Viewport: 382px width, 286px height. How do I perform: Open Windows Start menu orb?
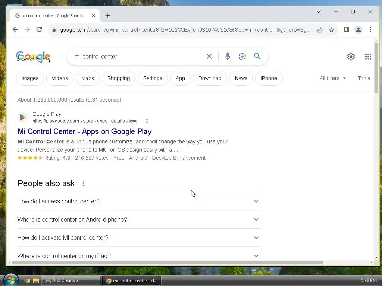click(x=11, y=280)
